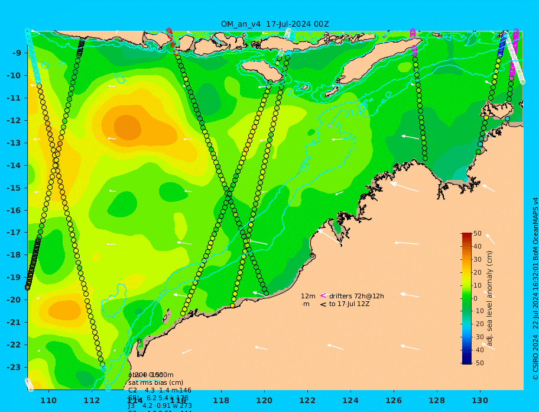Click the "sat rms bias (cm)" label
The height and width of the screenshot is (412, 539).
coord(155,382)
